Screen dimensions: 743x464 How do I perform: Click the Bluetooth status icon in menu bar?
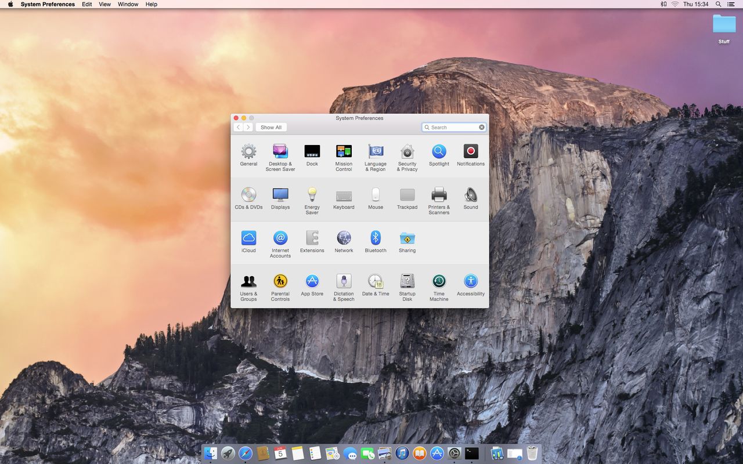click(x=663, y=4)
